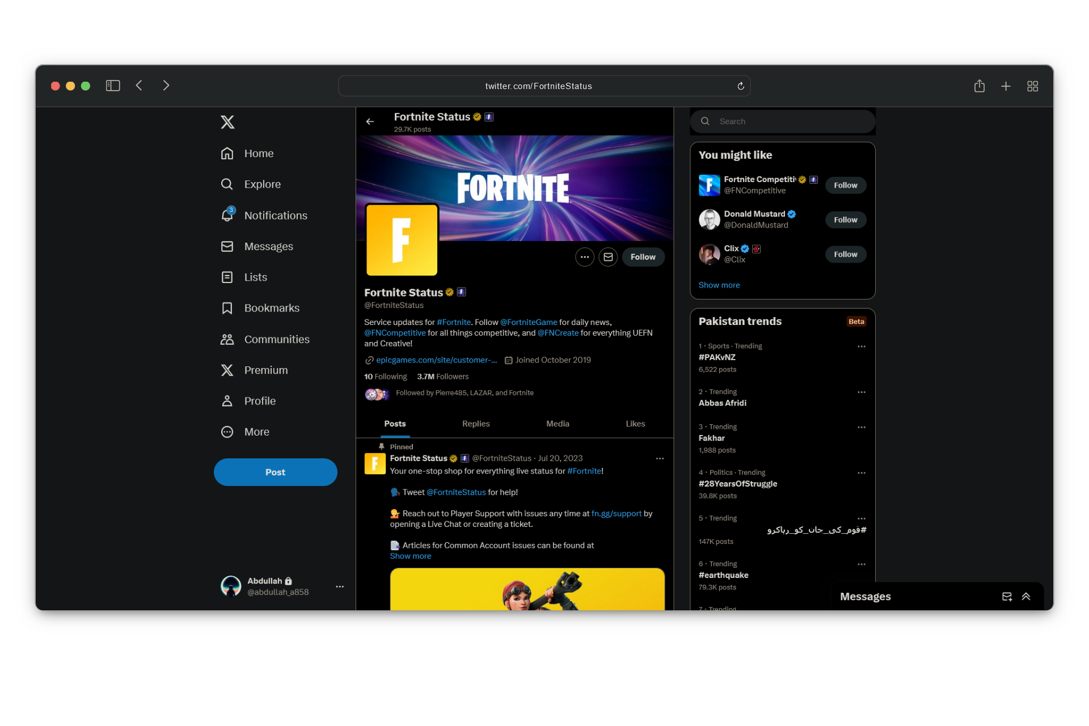This screenshot has width=1089, height=726.
Task: Click the X logo in sidebar
Action: click(227, 122)
